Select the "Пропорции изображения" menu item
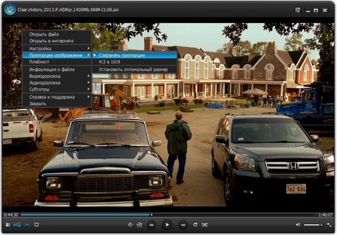This screenshot has height=235, width=337. tap(57, 55)
